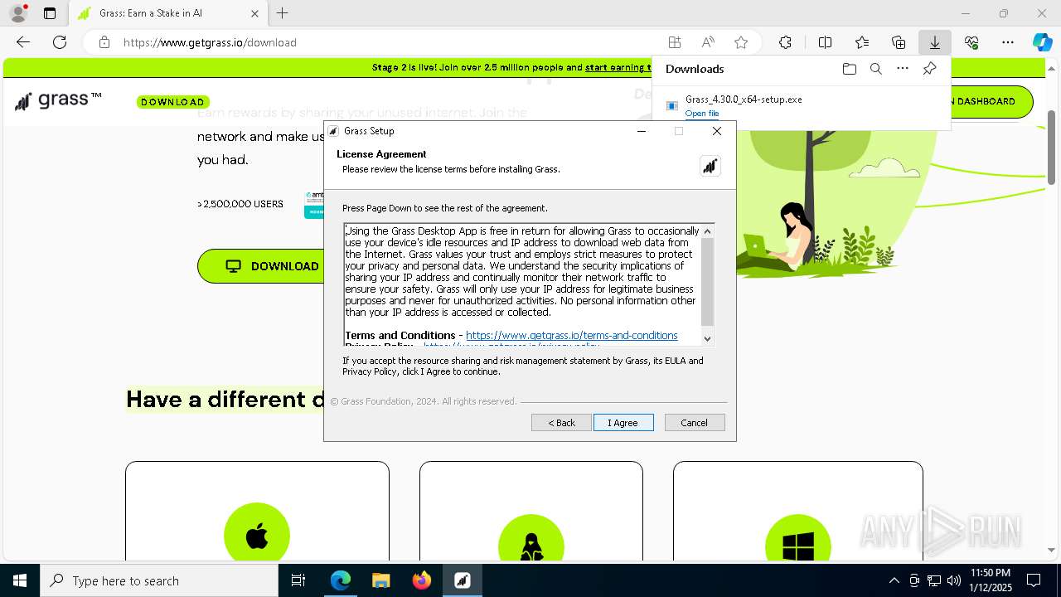1061x597 pixels.
Task: Go back to previous page
Action: click(23, 42)
